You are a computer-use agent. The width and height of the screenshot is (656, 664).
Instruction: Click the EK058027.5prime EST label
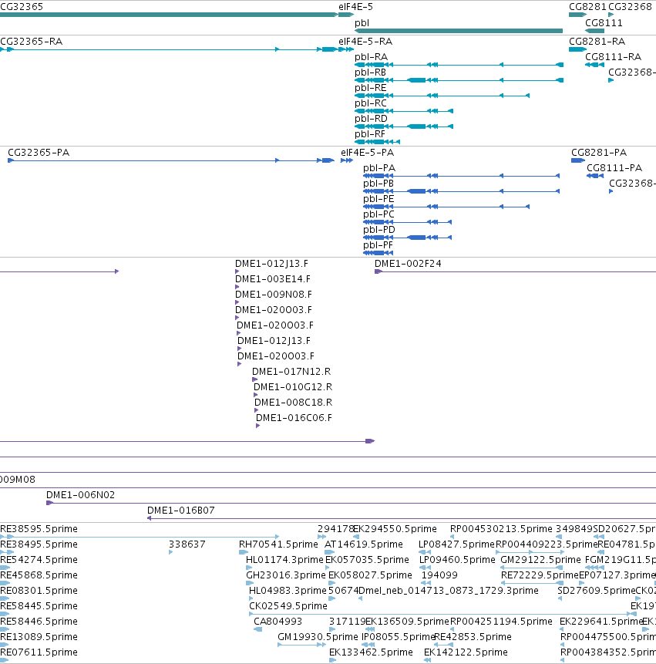[x=370, y=575]
